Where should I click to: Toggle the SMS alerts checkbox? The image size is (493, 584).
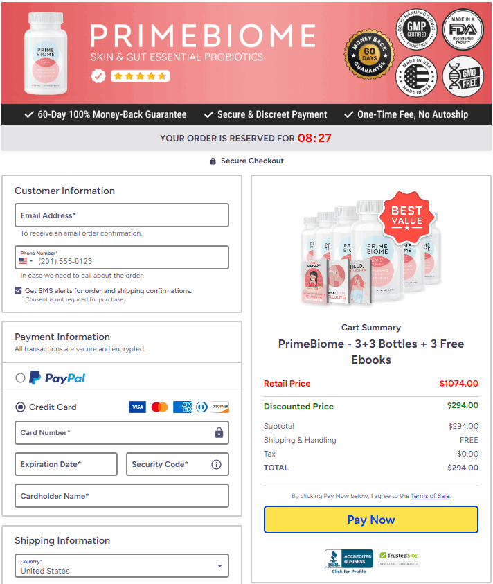(18, 290)
